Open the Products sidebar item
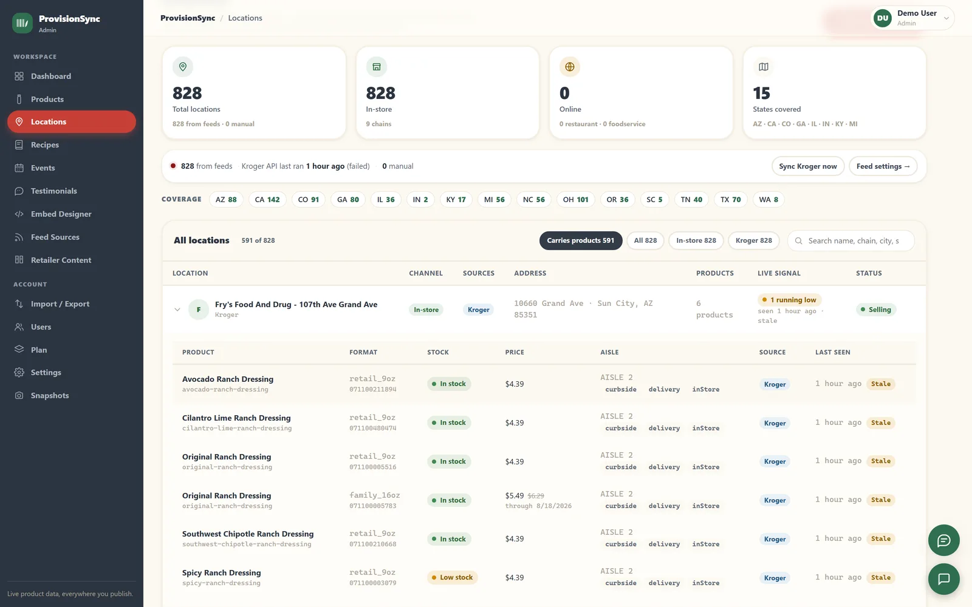The height and width of the screenshot is (607, 972). pyautogui.click(x=72, y=99)
